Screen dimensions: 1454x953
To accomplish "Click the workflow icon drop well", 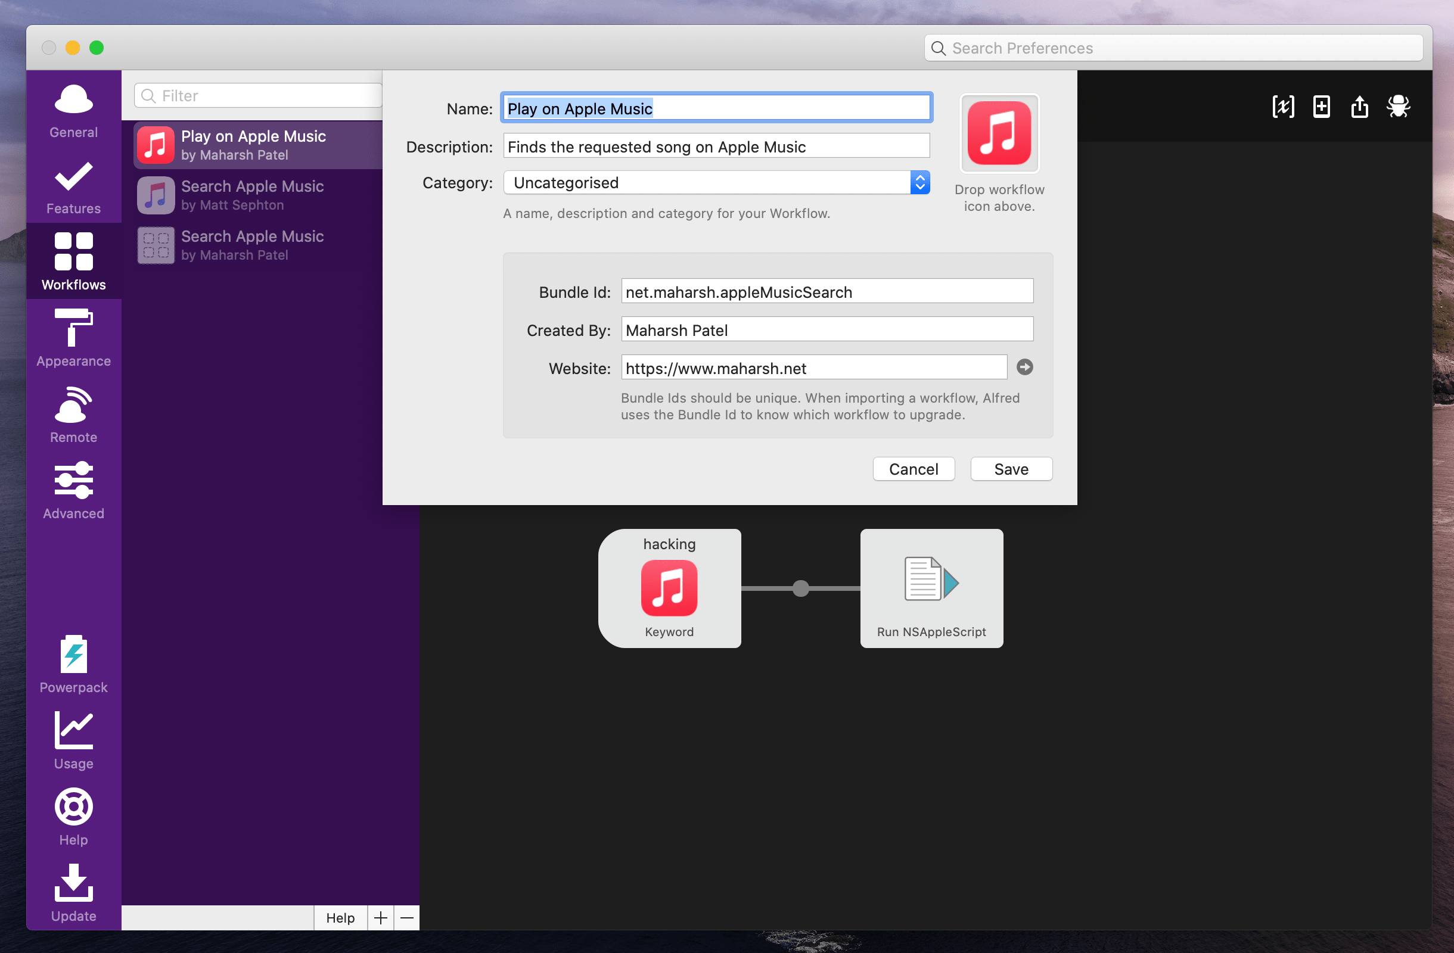I will [999, 133].
